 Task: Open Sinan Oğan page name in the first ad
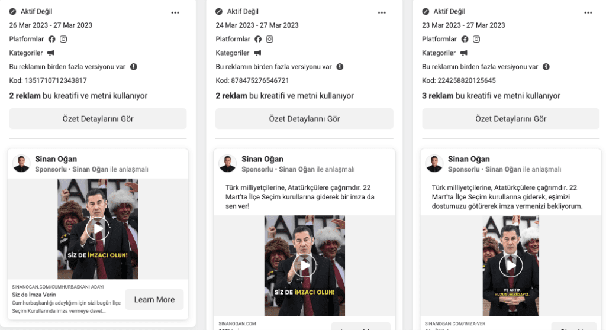[56, 159]
